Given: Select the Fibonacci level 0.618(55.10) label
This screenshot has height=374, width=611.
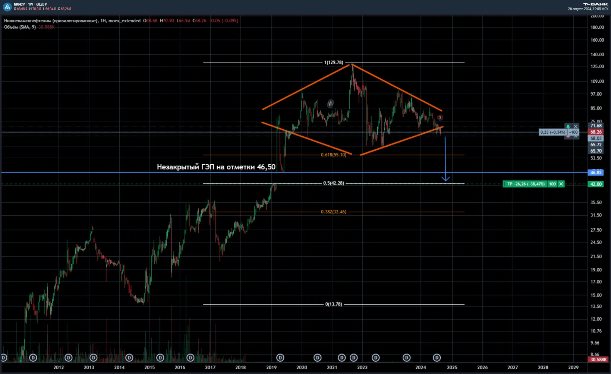Looking at the screenshot, I should pos(334,155).
